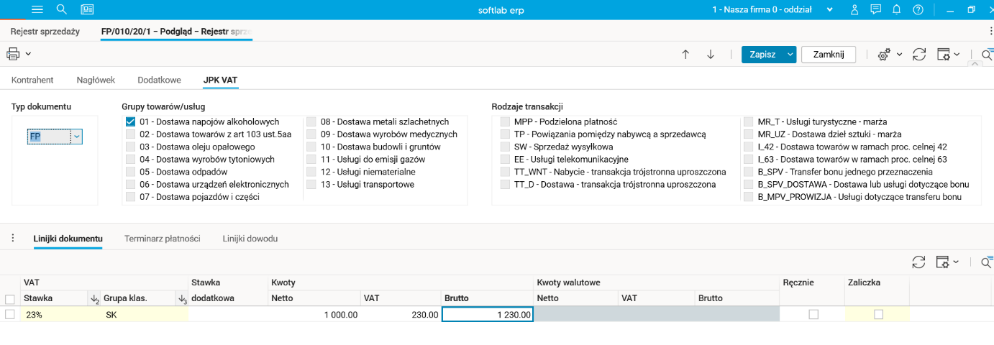Open the chat messages icon
This screenshot has width=994, height=345.
[x=875, y=10]
